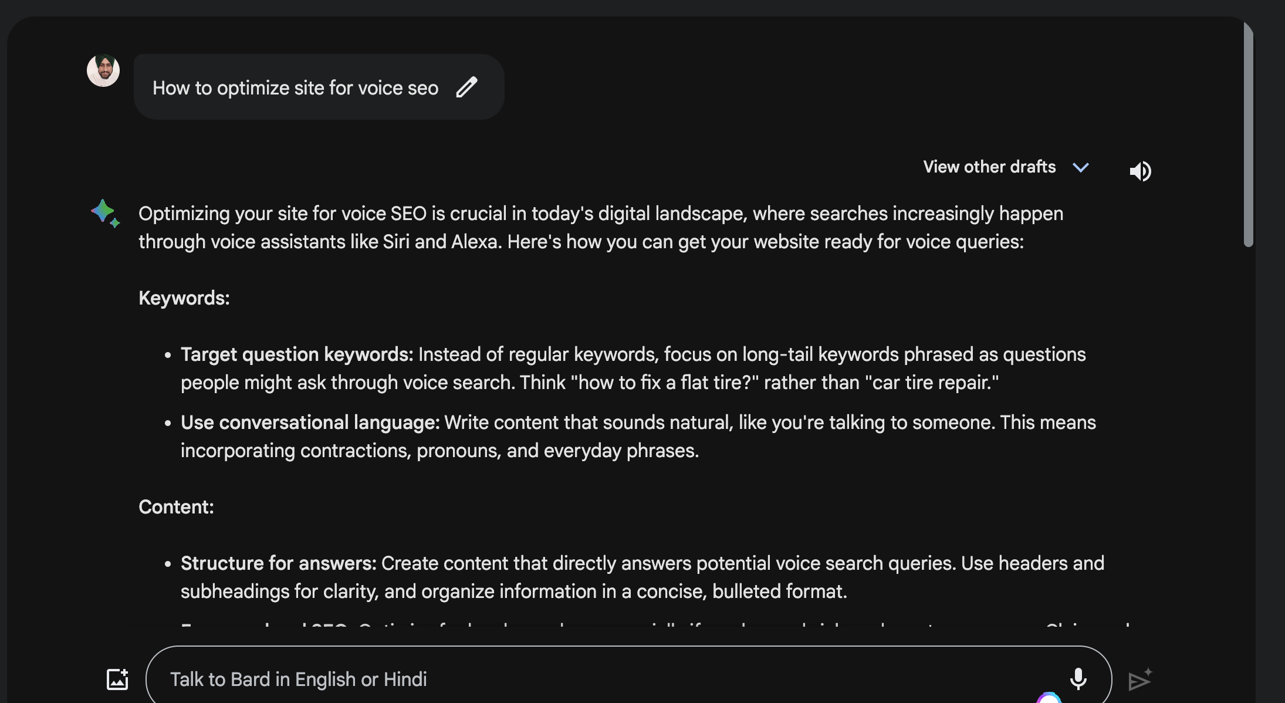Expand the drafts chevron arrow

[x=1081, y=168]
